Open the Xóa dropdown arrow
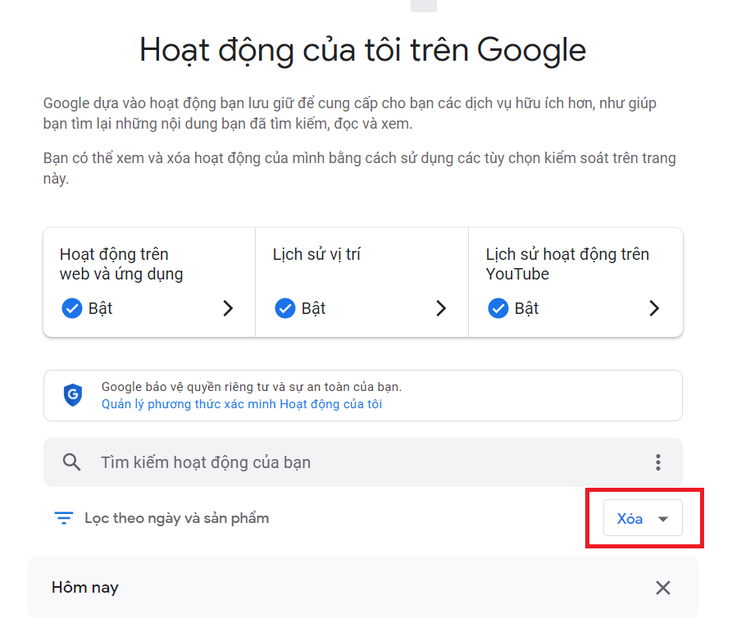Screen dimensions: 732x623 point(663,519)
